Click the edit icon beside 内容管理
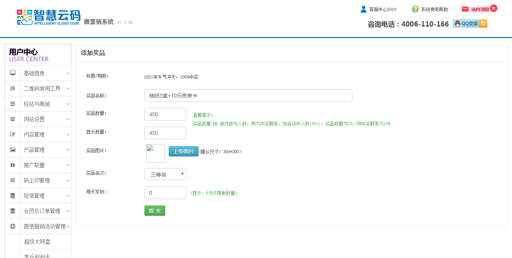The width and height of the screenshot is (512, 258). [x=13, y=134]
